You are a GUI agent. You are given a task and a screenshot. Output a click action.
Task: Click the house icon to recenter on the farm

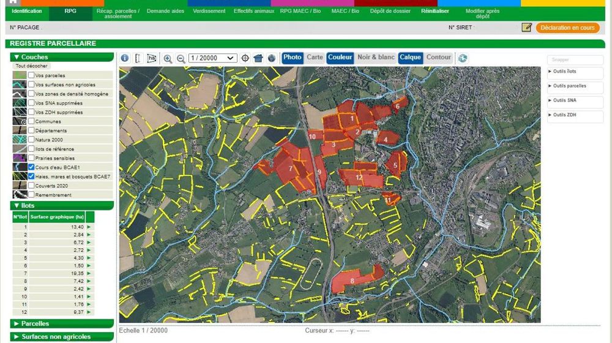point(258,58)
